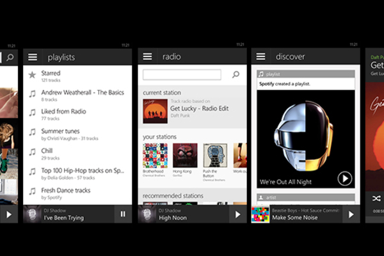
Task: Tap High Noon album thumbnail
Action: (147, 214)
